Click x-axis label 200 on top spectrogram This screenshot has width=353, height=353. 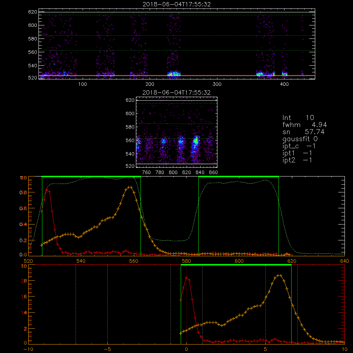(x=150, y=84)
